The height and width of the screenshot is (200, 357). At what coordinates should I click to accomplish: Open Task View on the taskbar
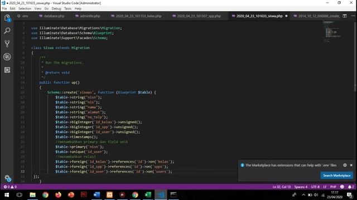tap(20, 195)
